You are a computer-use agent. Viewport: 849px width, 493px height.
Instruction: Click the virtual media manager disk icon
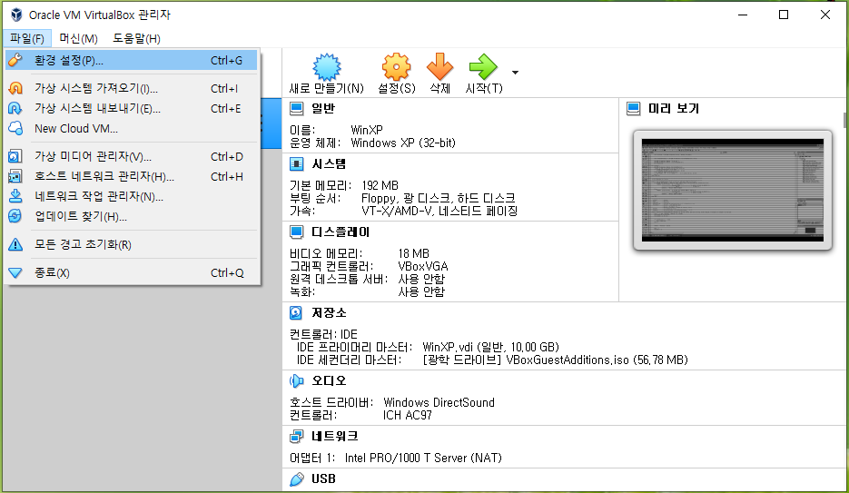click(15, 156)
